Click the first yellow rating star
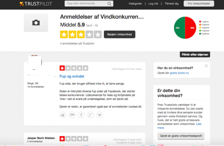This screenshot has height=146, width=224. point(64,34)
